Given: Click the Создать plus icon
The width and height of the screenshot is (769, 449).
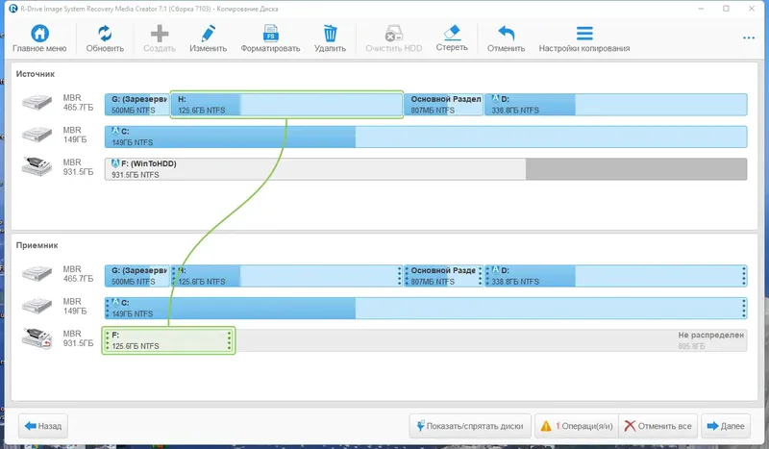Looking at the screenshot, I should pyautogui.click(x=160, y=34).
